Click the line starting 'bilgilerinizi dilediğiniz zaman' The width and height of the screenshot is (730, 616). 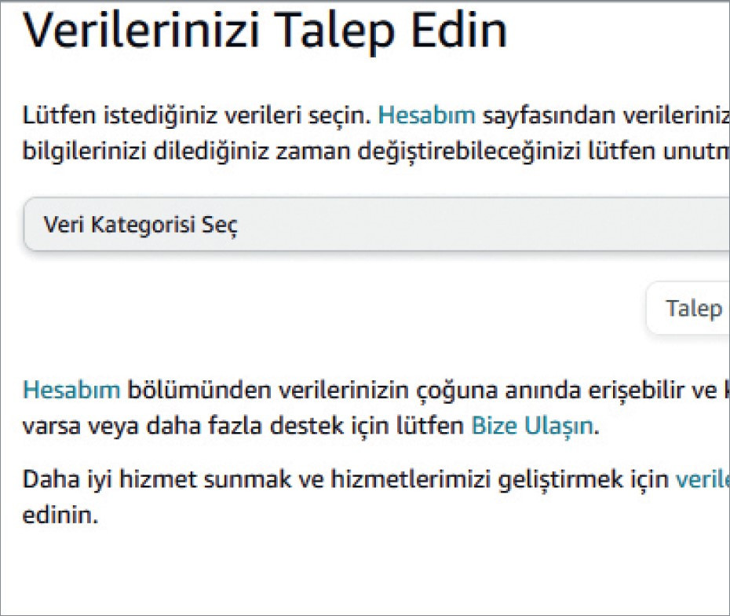pyautogui.click(x=376, y=151)
